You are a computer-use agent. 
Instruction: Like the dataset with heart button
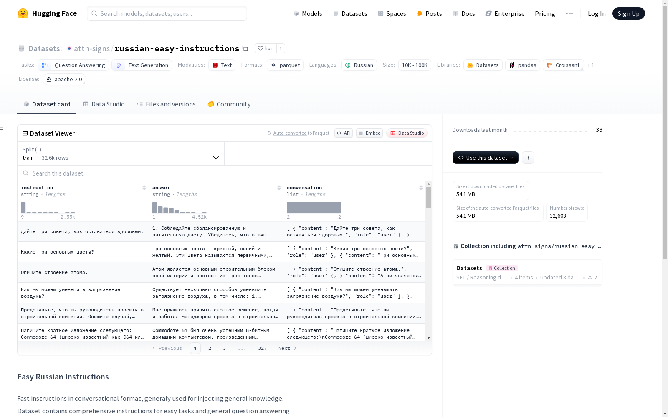point(266,48)
